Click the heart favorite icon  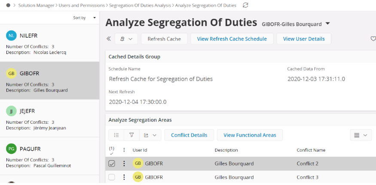tap(373, 39)
